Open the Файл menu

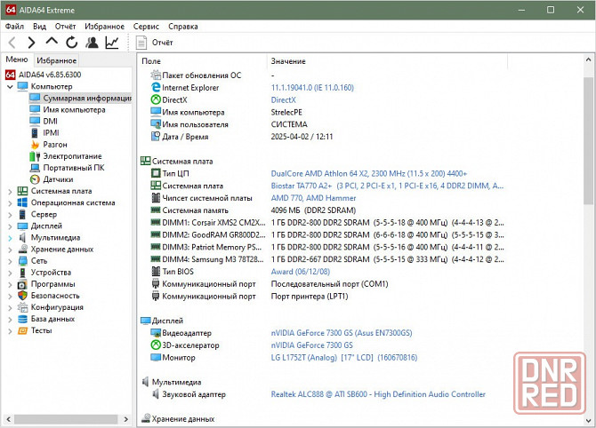[14, 26]
